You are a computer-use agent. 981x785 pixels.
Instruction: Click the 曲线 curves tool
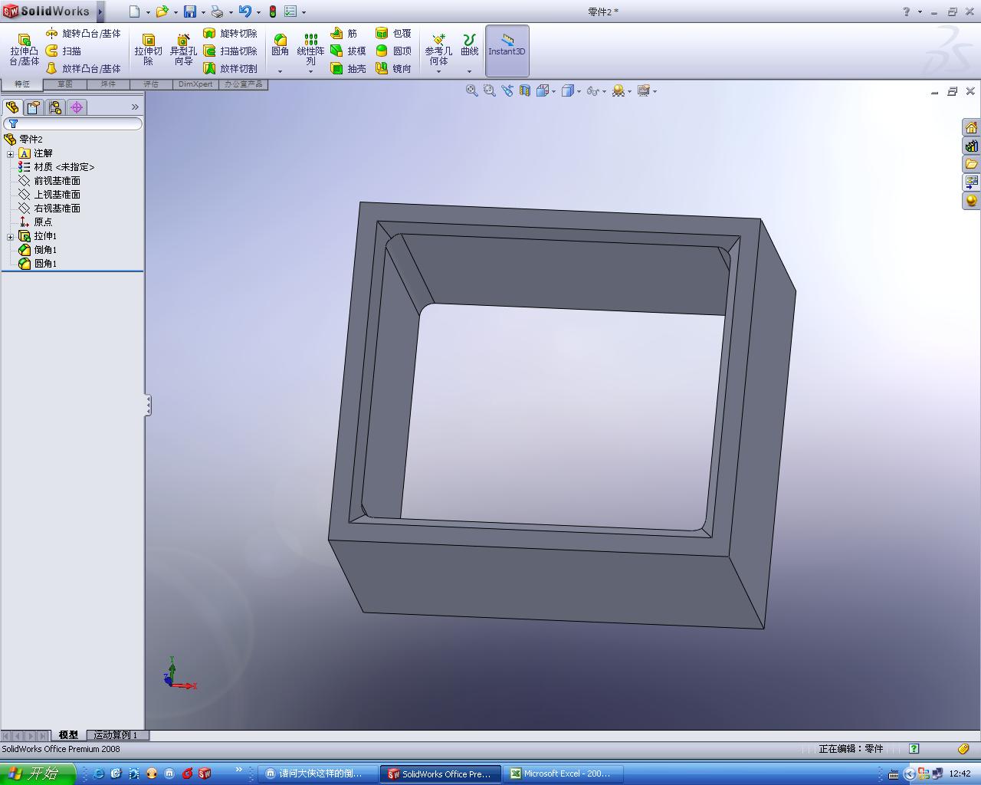(469, 45)
